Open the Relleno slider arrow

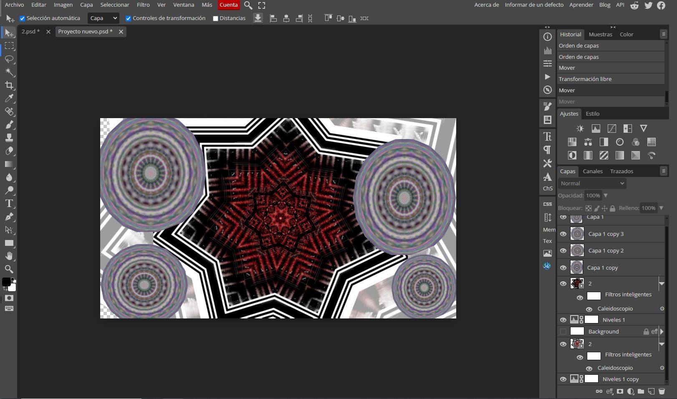pos(661,208)
